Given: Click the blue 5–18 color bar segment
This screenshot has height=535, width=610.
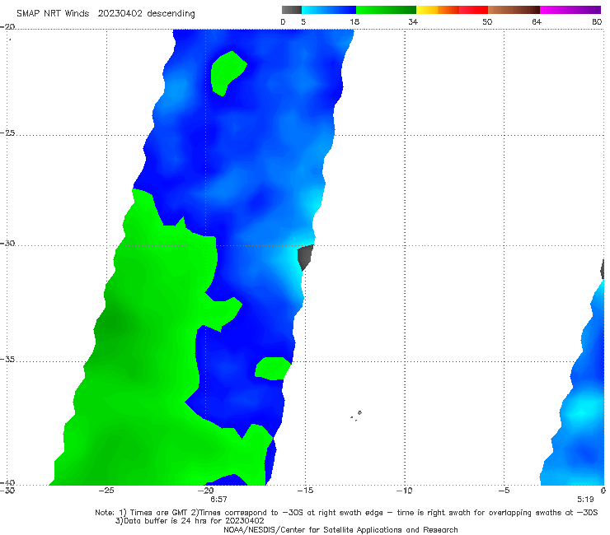Looking at the screenshot, I should click(329, 10).
